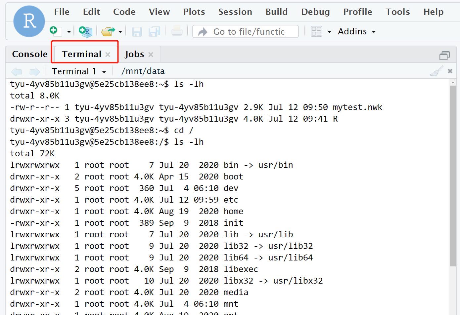Open the Session menu
The height and width of the screenshot is (315, 460).
(235, 12)
